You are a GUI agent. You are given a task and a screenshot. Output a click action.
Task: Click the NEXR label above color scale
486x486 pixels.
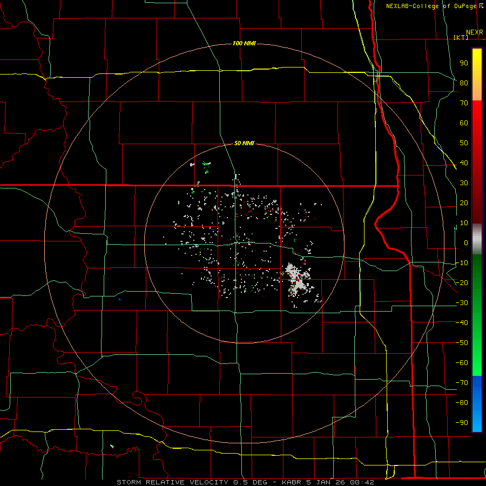[475, 32]
